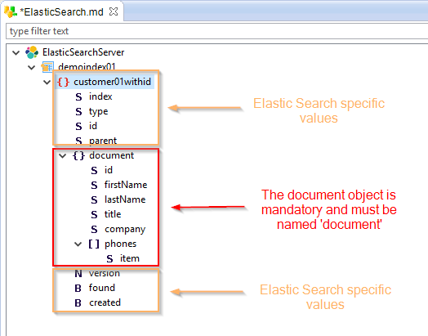Click the N number icon beside version
This screenshot has height=336, width=428.
tap(78, 273)
